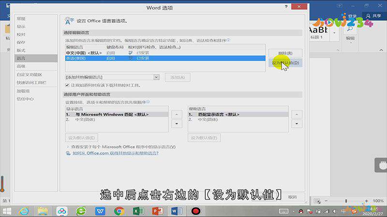Select the 中文(中国) <默认> editing language row
Screen dimensions: 387x217
pos(165,53)
